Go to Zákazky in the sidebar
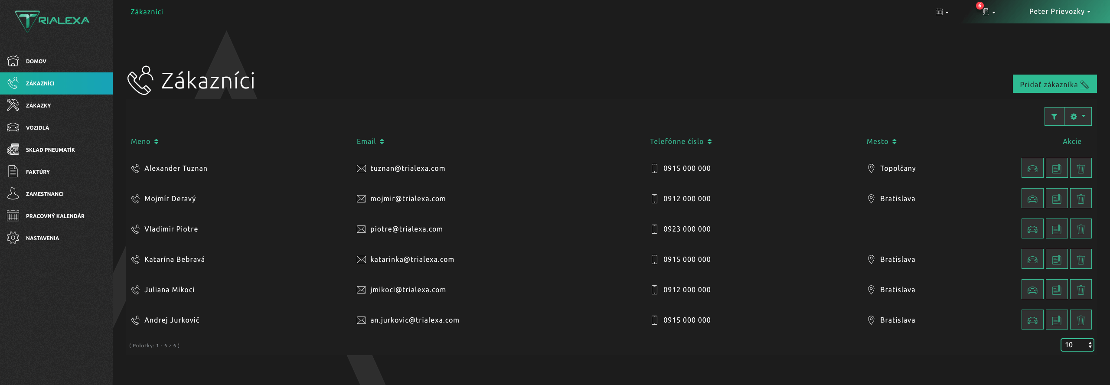The width and height of the screenshot is (1110, 385). [38, 105]
